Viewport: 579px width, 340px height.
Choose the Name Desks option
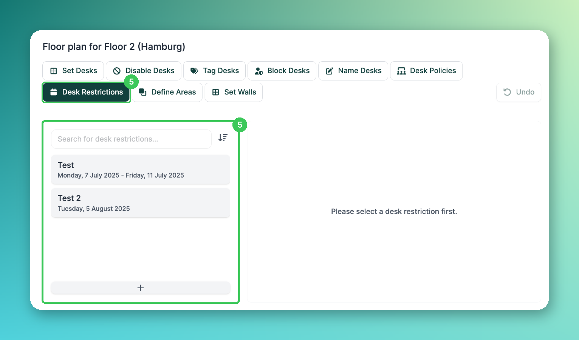point(353,71)
